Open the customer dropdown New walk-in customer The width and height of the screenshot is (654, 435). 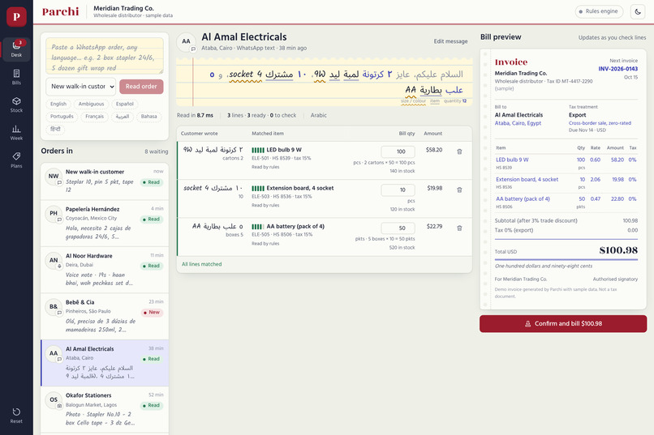(80, 86)
